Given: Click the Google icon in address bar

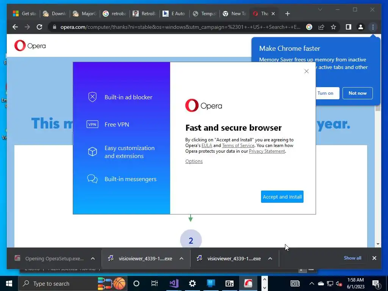Looking at the screenshot, I should pyautogui.click(x=309, y=27).
